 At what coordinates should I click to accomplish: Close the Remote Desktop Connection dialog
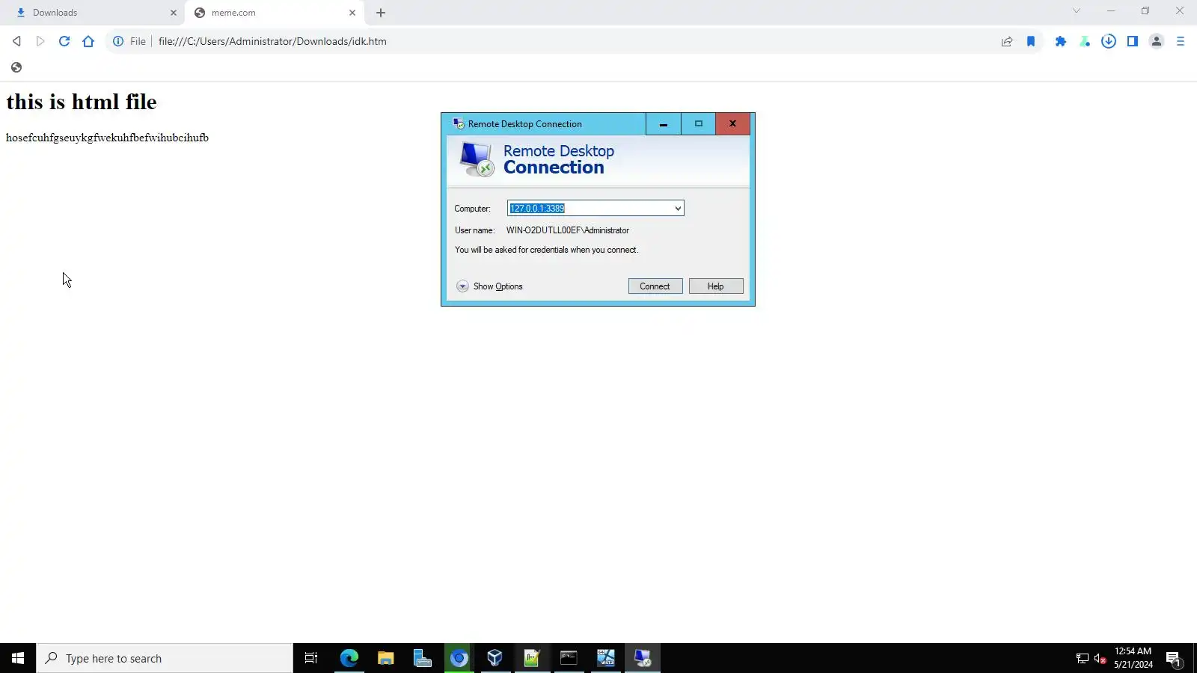733,124
